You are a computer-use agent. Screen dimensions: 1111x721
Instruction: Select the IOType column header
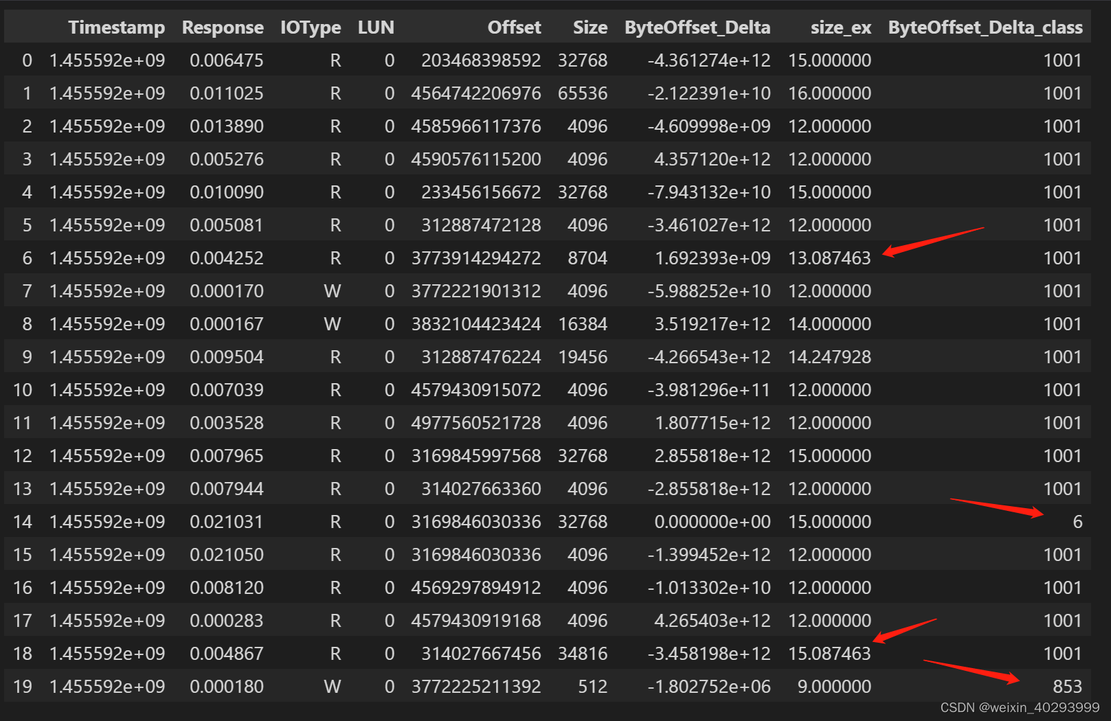[311, 27]
